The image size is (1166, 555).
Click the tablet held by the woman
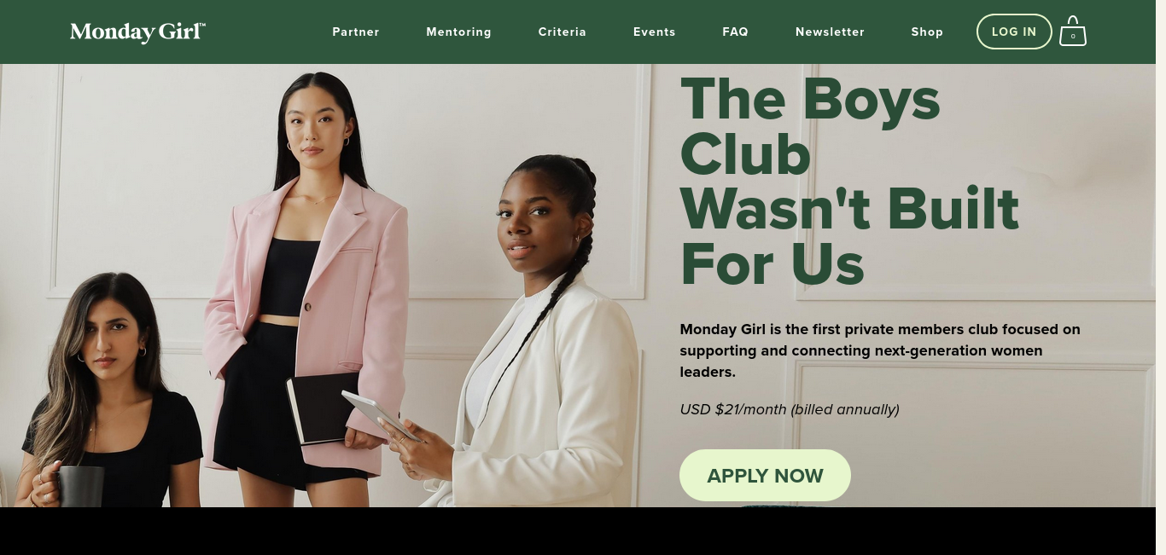(x=381, y=416)
